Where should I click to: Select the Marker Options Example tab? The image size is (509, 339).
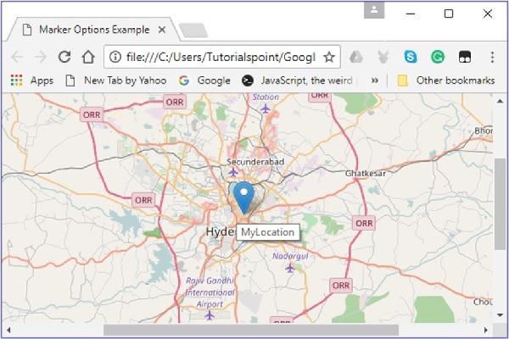(x=94, y=30)
